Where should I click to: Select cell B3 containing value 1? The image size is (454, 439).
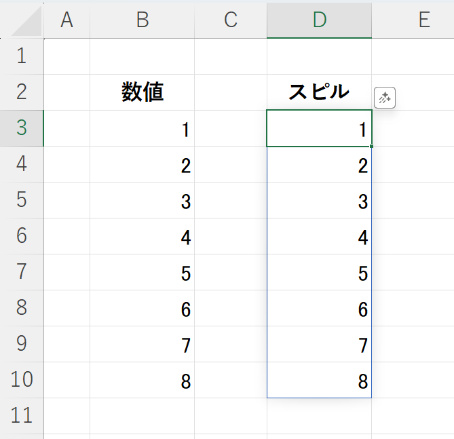tap(143, 128)
